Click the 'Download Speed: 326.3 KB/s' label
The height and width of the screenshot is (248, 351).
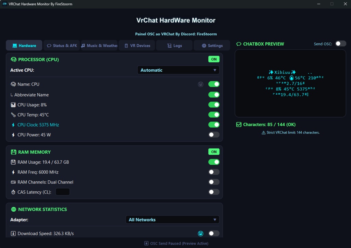coord(46,234)
